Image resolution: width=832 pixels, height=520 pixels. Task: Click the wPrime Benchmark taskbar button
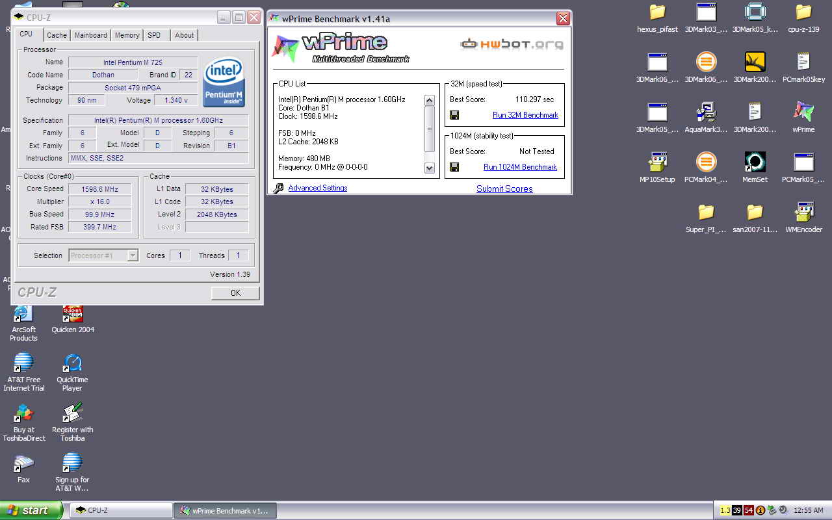coord(225,510)
